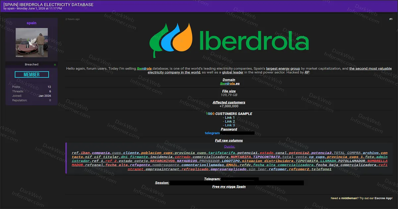This screenshot has height=209, width=398.
Task: Click the Session: label
Action: 162,183
